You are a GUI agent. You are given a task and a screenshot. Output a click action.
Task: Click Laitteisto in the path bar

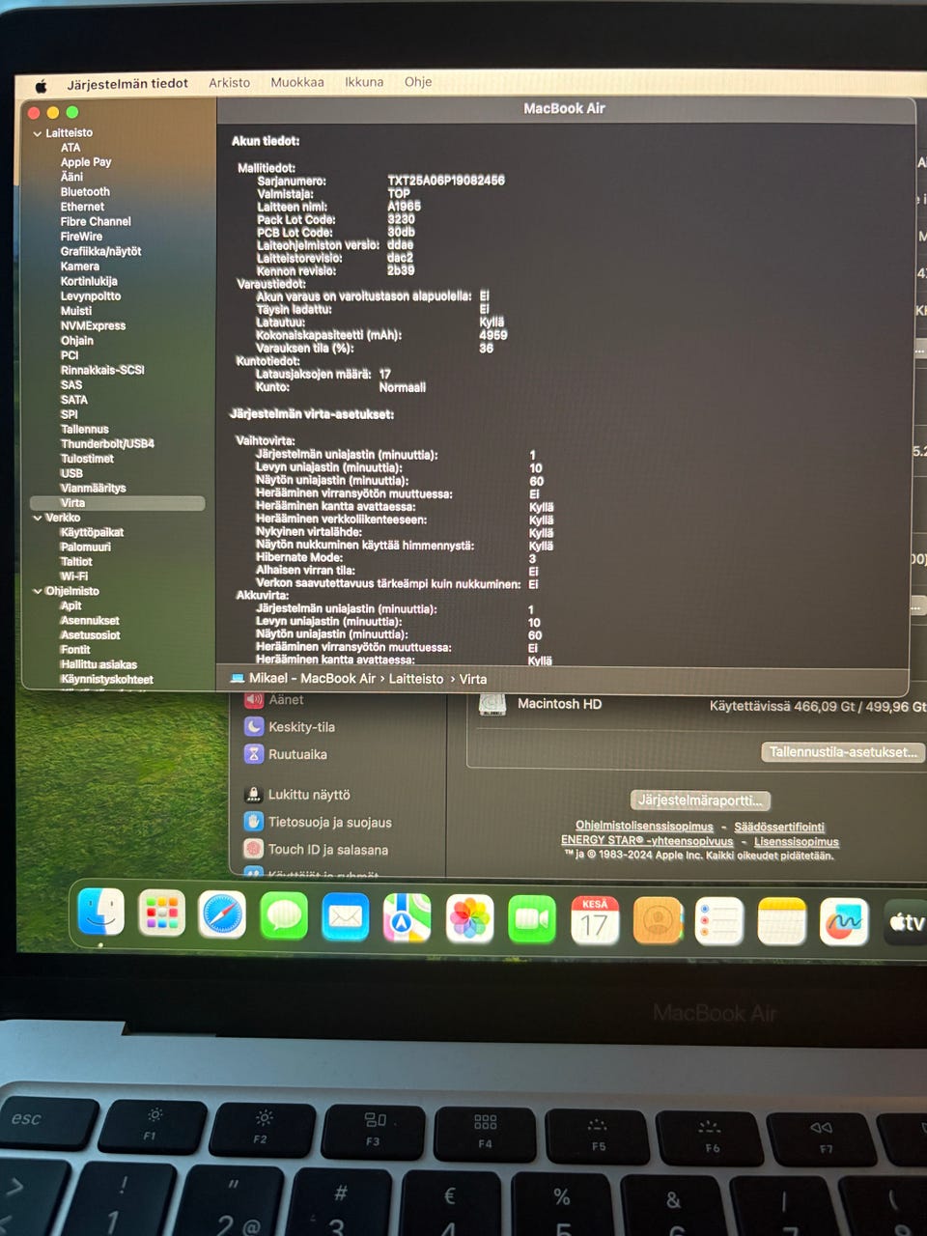point(416,679)
